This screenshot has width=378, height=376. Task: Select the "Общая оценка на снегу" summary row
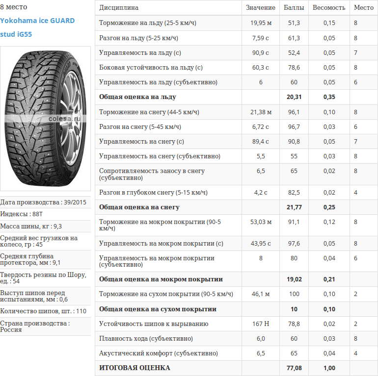[x=139, y=207]
